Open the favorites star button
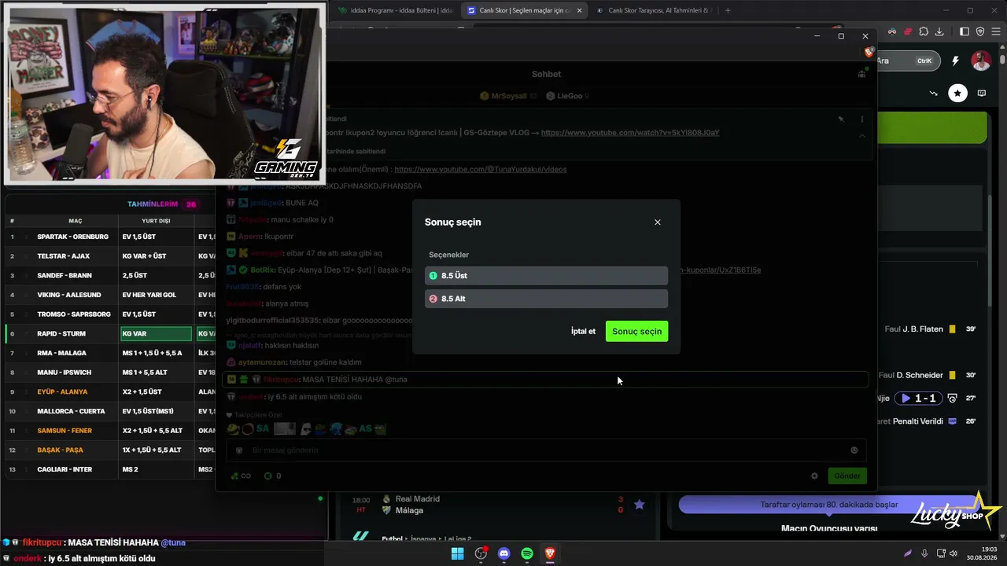Viewport: 1007px width, 566px height. click(957, 94)
